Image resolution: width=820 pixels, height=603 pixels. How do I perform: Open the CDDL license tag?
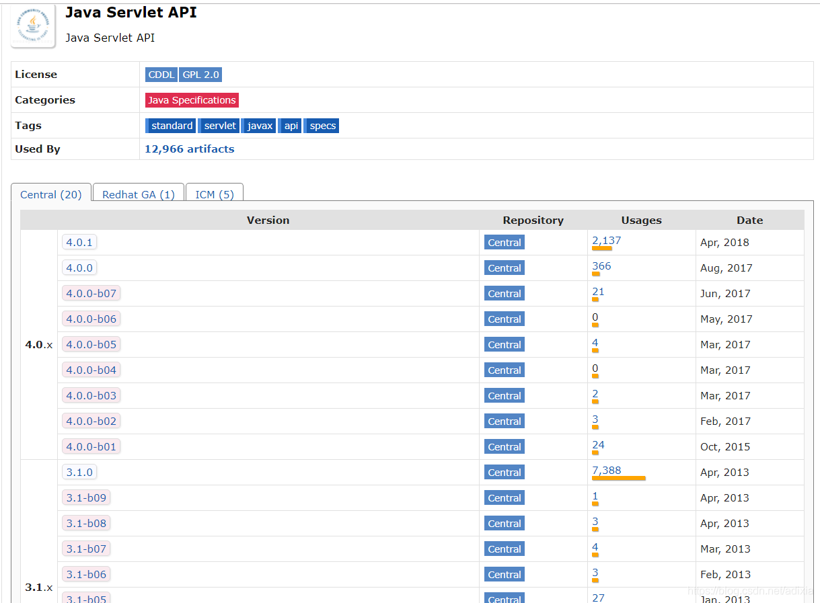[161, 75]
